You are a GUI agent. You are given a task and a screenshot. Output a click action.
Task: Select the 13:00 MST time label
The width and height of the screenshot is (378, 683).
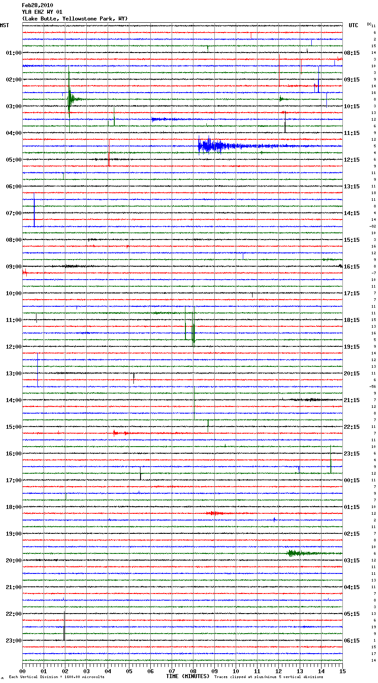(x=14, y=374)
